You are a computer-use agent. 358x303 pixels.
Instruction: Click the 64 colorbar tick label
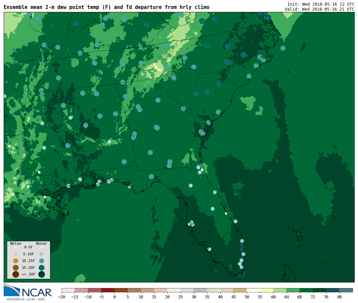coord(286,297)
